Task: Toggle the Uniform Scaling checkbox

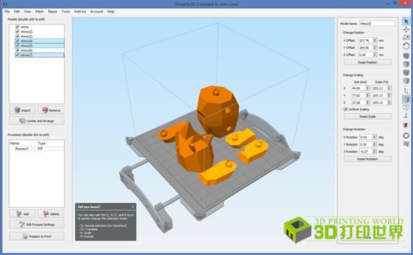Action: pos(346,109)
